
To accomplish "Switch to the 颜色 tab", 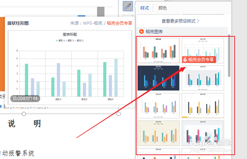I will [163, 8].
